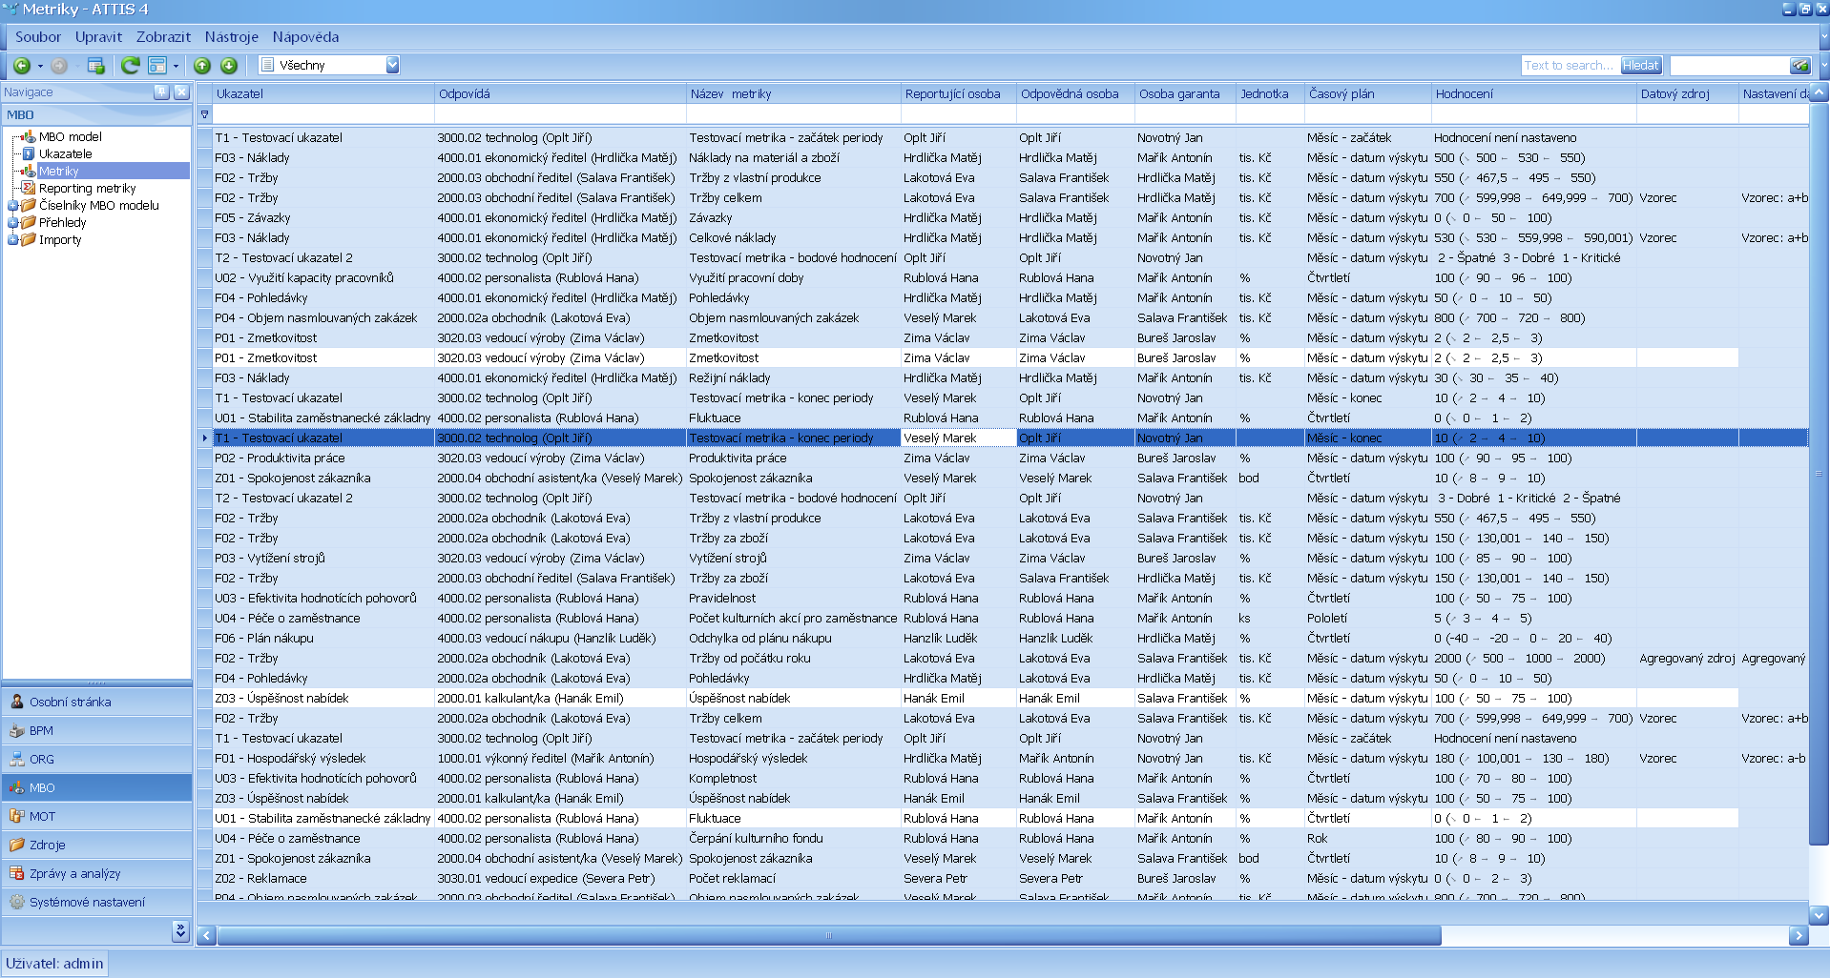Expand the Importy folder
The height and width of the screenshot is (978, 1830).
(x=13, y=239)
